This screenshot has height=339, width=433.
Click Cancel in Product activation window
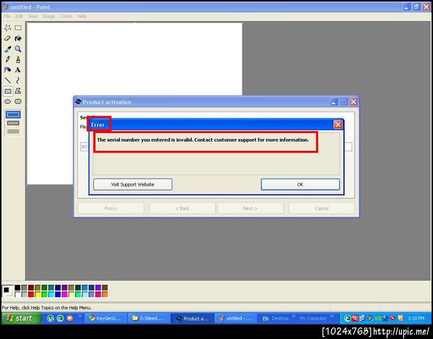click(x=322, y=208)
